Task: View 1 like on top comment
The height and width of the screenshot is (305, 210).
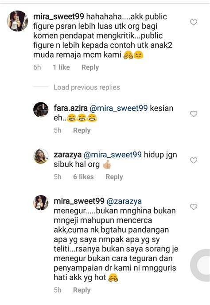Action: [62, 67]
